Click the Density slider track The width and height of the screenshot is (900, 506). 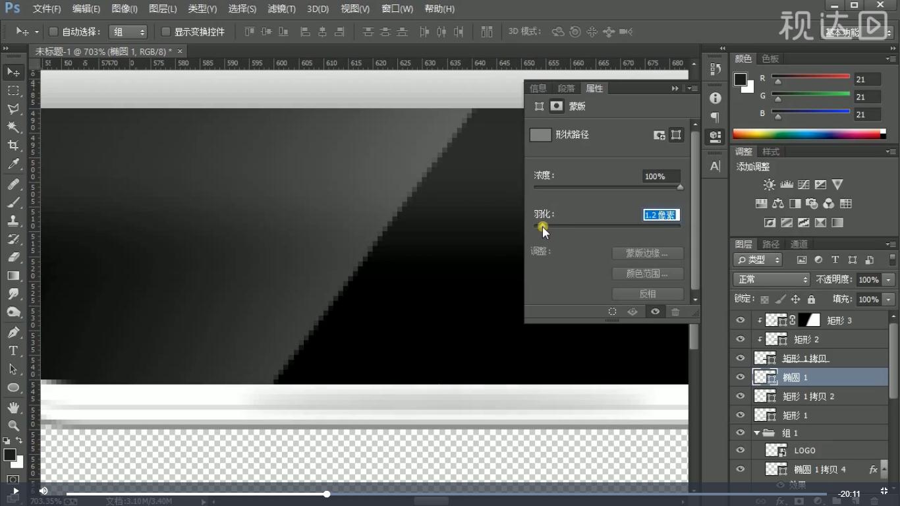607,187
